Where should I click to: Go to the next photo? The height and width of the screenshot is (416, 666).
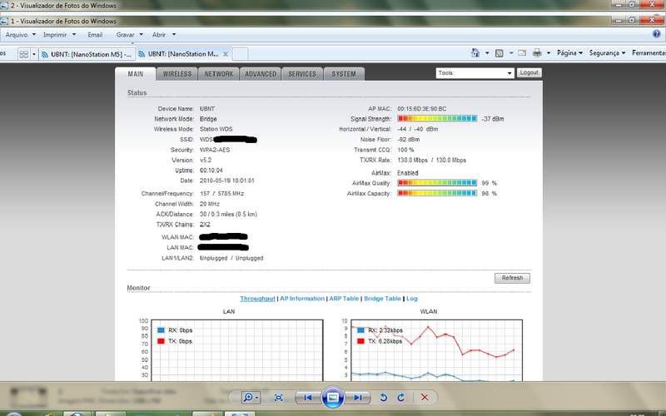coord(358,398)
